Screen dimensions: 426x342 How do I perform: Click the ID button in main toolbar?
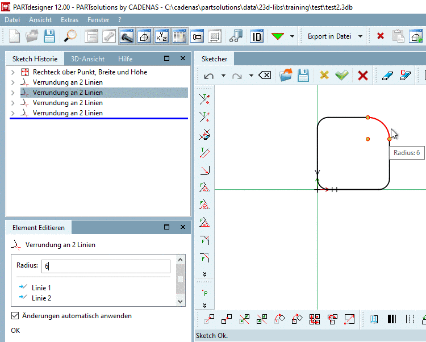tap(257, 36)
